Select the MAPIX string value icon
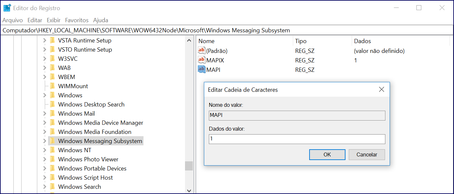 (202, 60)
